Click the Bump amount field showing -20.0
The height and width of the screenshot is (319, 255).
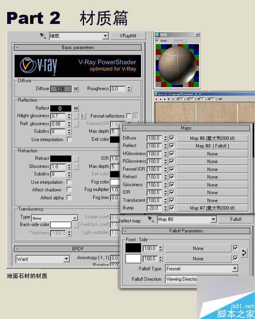[x=154, y=208]
